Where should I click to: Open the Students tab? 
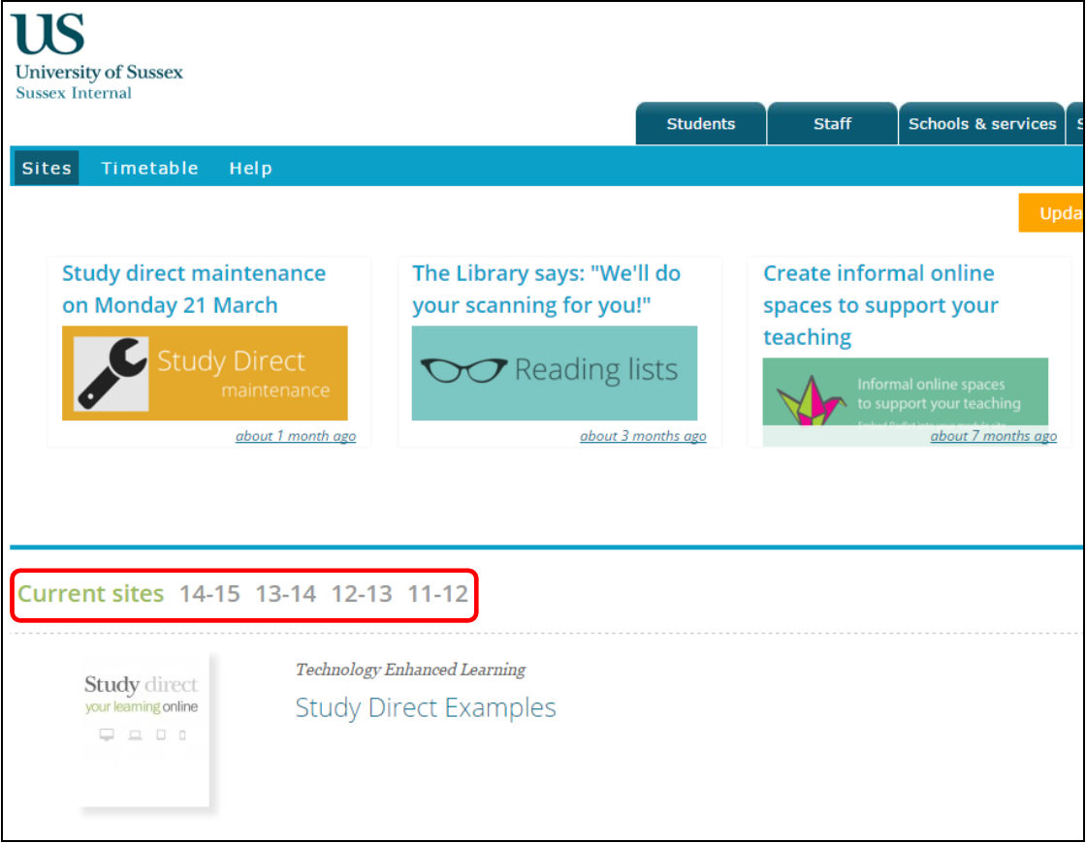tap(700, 124)
